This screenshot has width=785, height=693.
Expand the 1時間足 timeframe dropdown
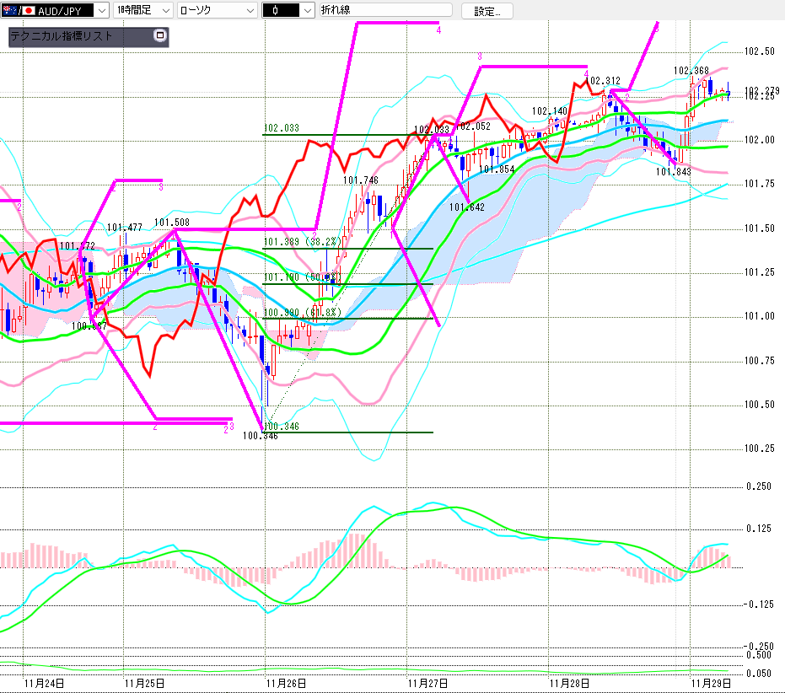(164, 11)
